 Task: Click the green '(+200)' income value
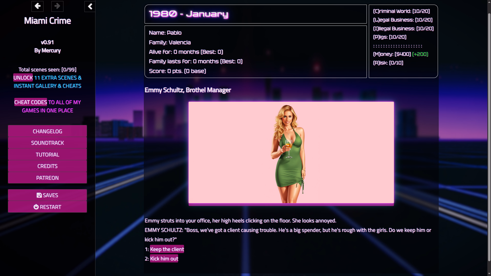(x=420, y=54)
